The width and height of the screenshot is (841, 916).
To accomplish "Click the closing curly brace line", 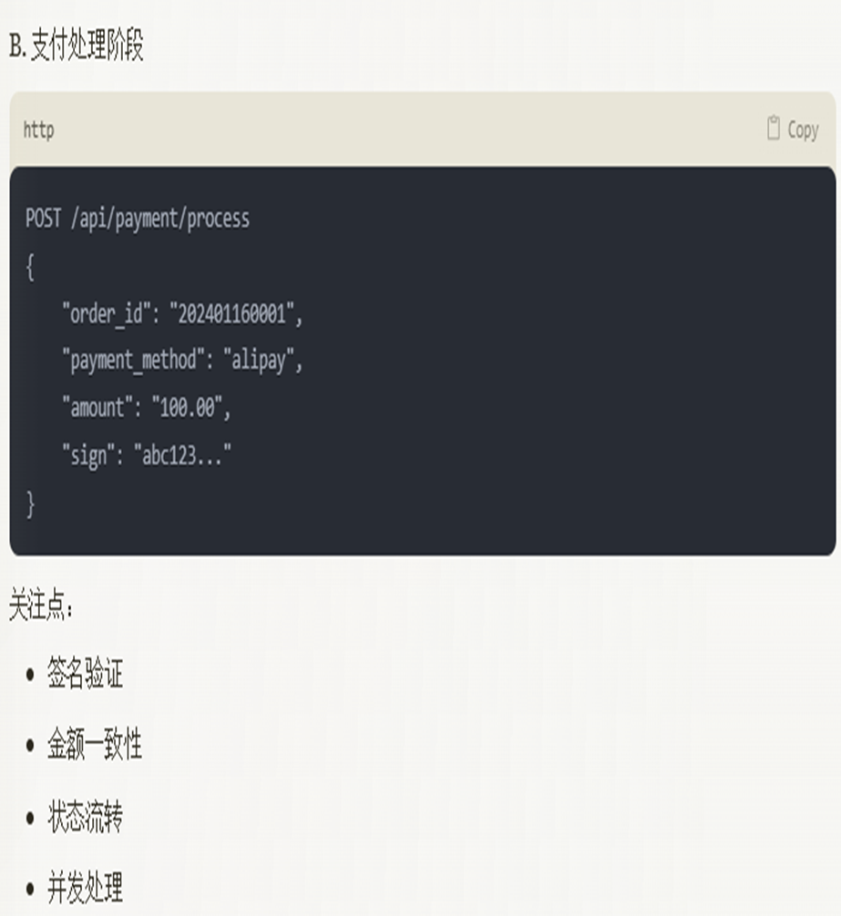I will click(x=30, y=504).
